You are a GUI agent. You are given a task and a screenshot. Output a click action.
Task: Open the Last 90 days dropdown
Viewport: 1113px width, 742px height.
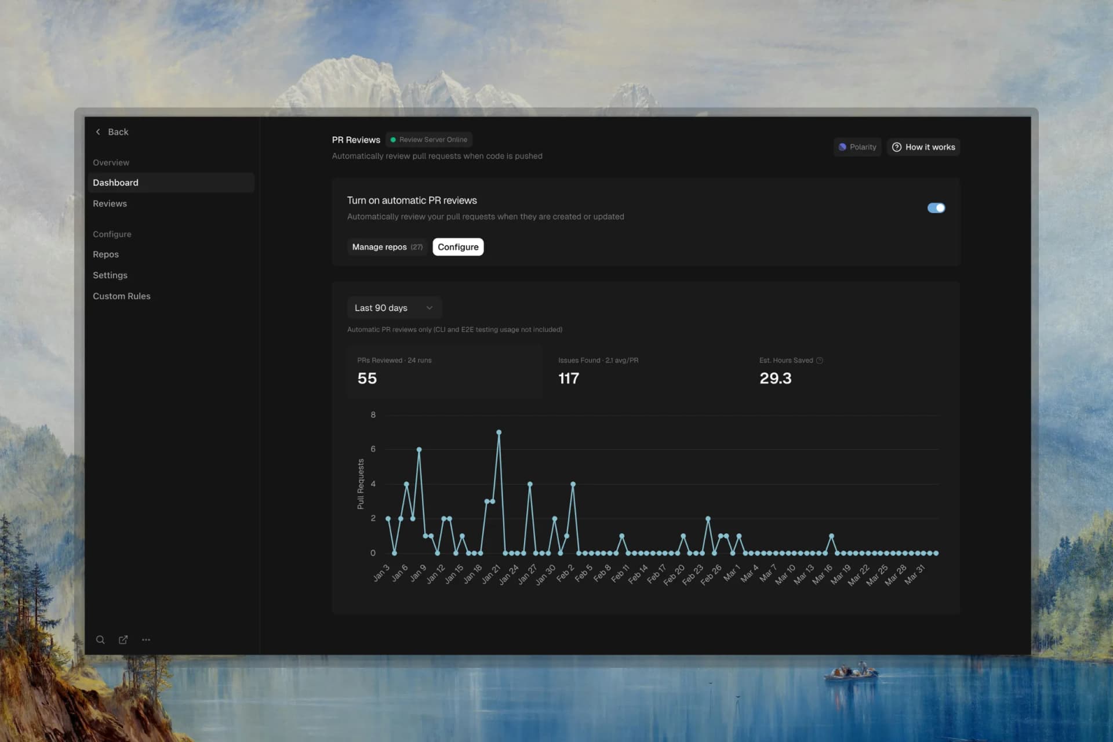[x=393, y=307]
